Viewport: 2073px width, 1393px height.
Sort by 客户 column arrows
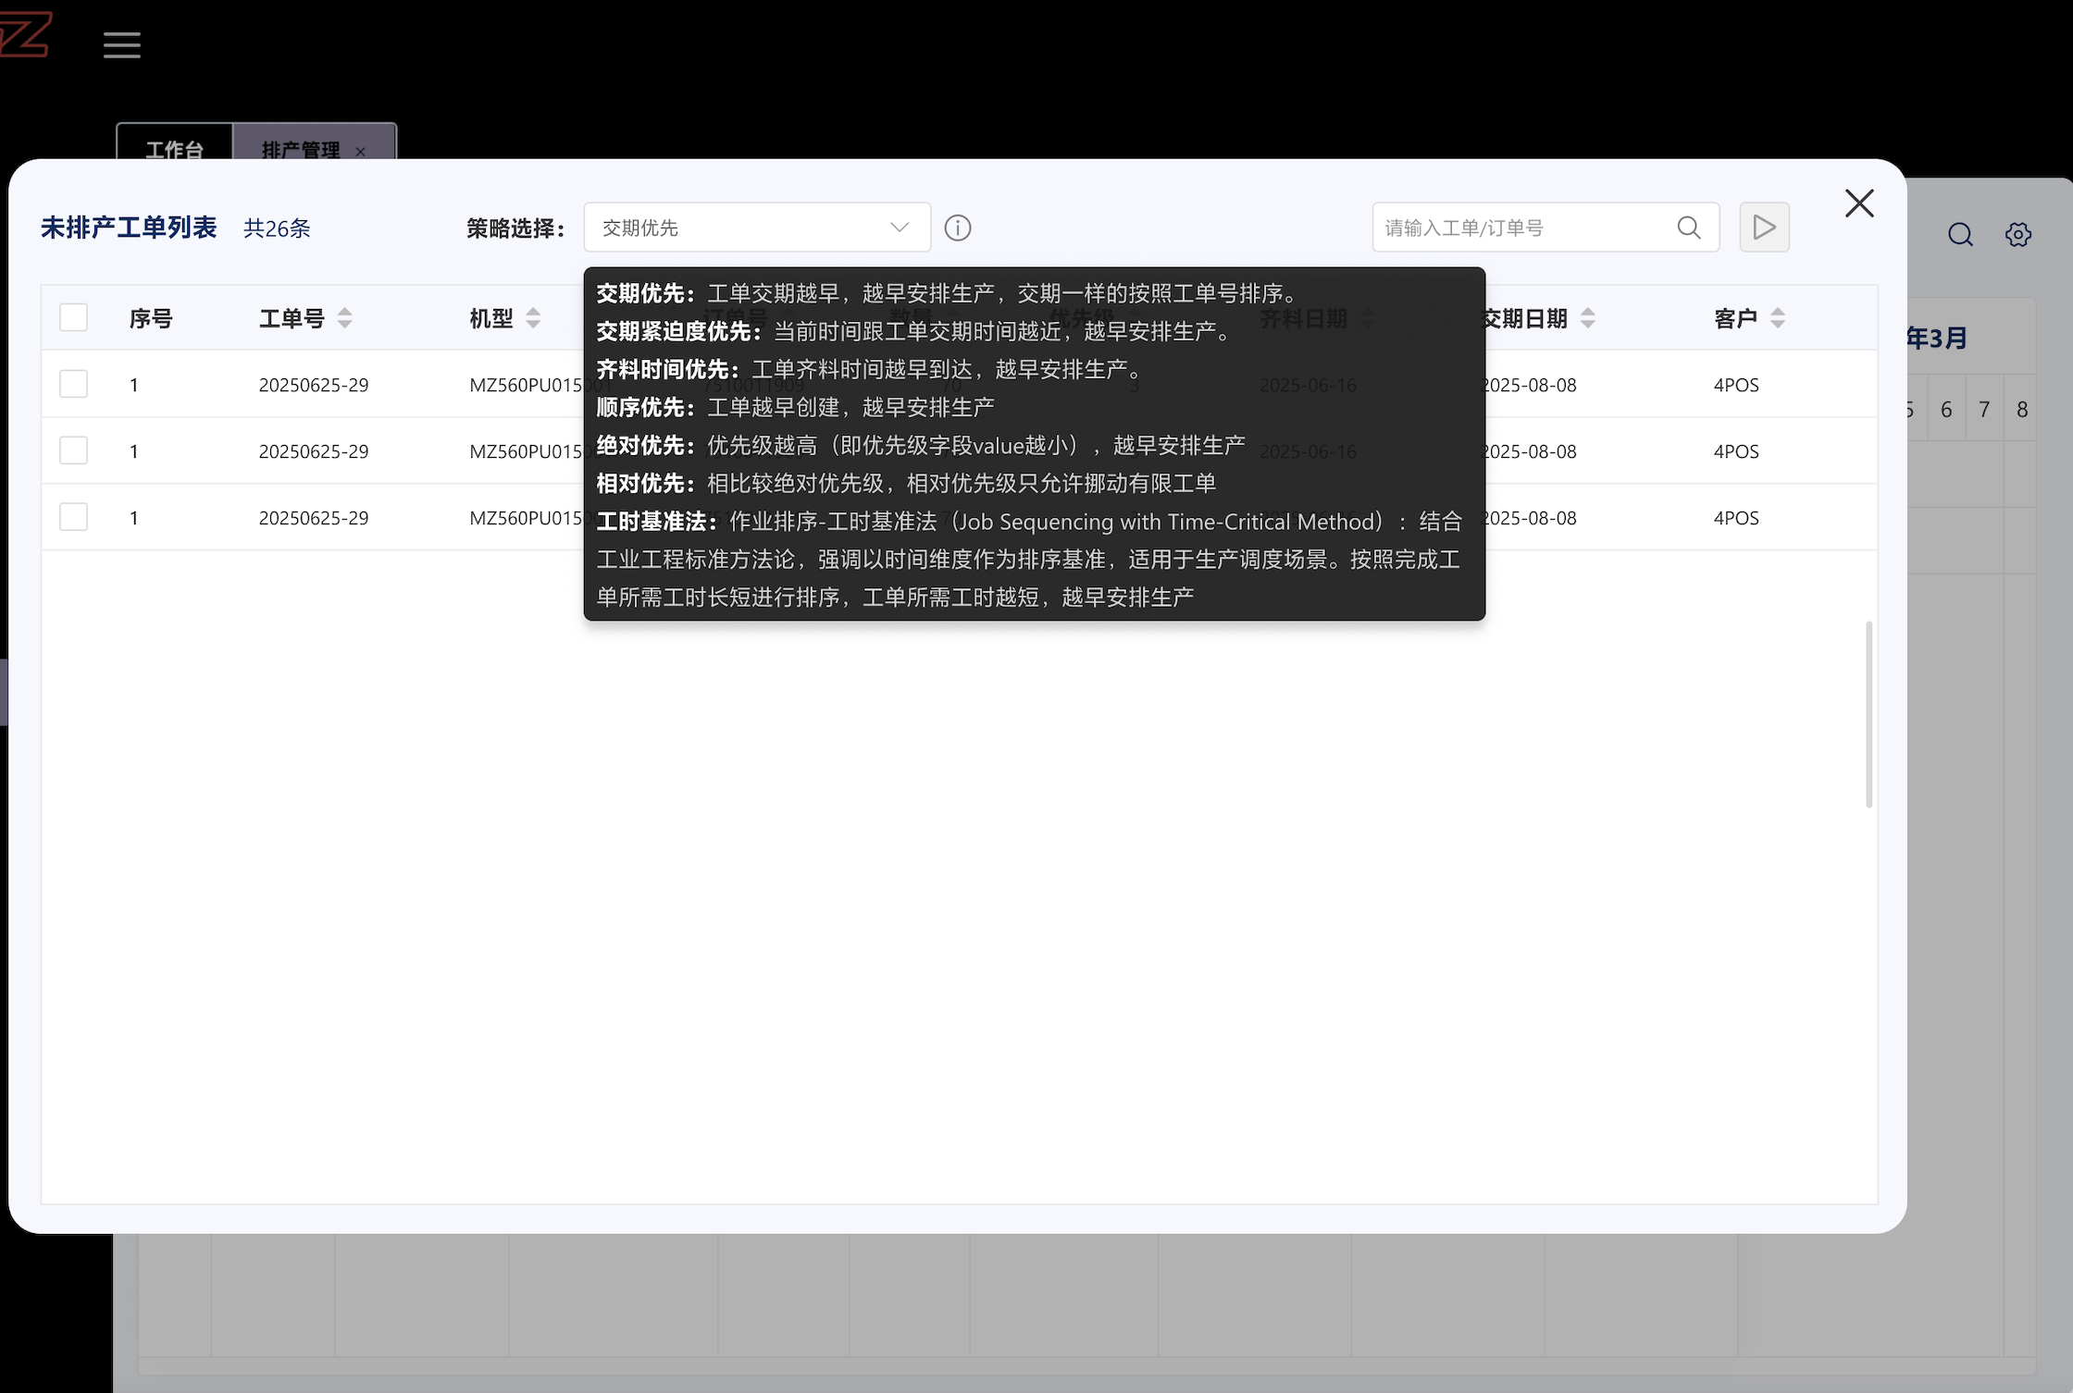coord(1778,318)
